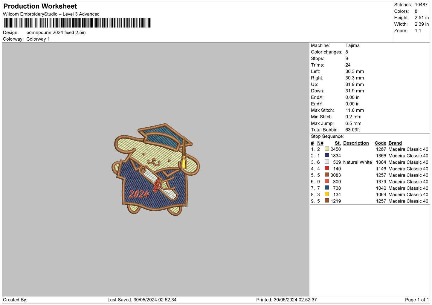Click the red swatch for code 1146

point(327,168)
